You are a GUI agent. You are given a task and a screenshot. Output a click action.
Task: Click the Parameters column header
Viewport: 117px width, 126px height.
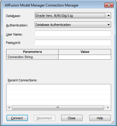pyautogui.click(x=32, y=52)
